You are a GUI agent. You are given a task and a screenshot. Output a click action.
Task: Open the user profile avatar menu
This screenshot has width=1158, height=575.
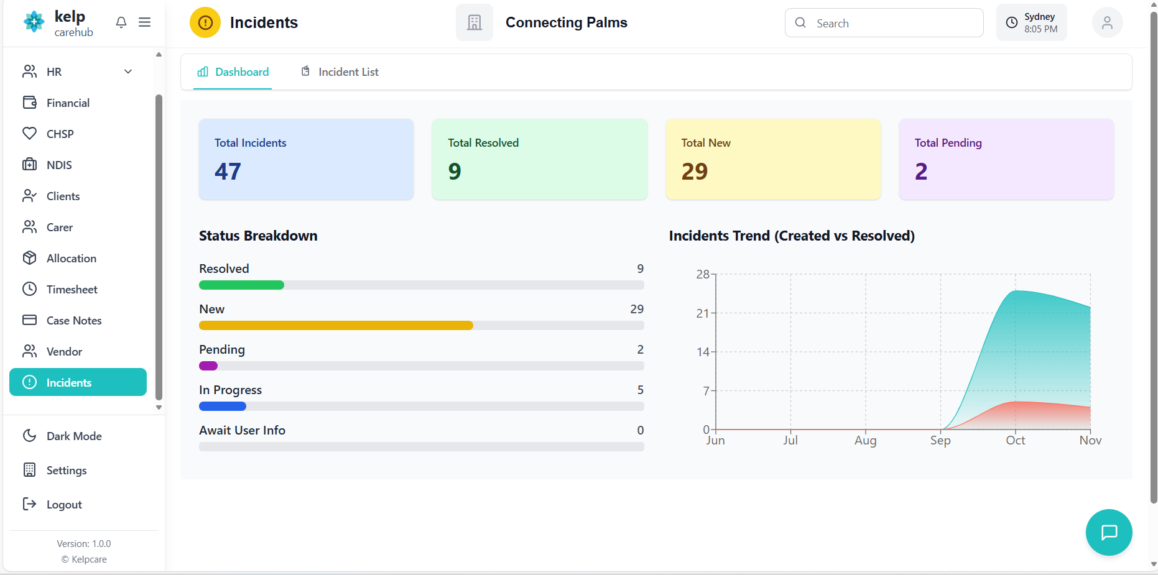tap(1107, 23)
